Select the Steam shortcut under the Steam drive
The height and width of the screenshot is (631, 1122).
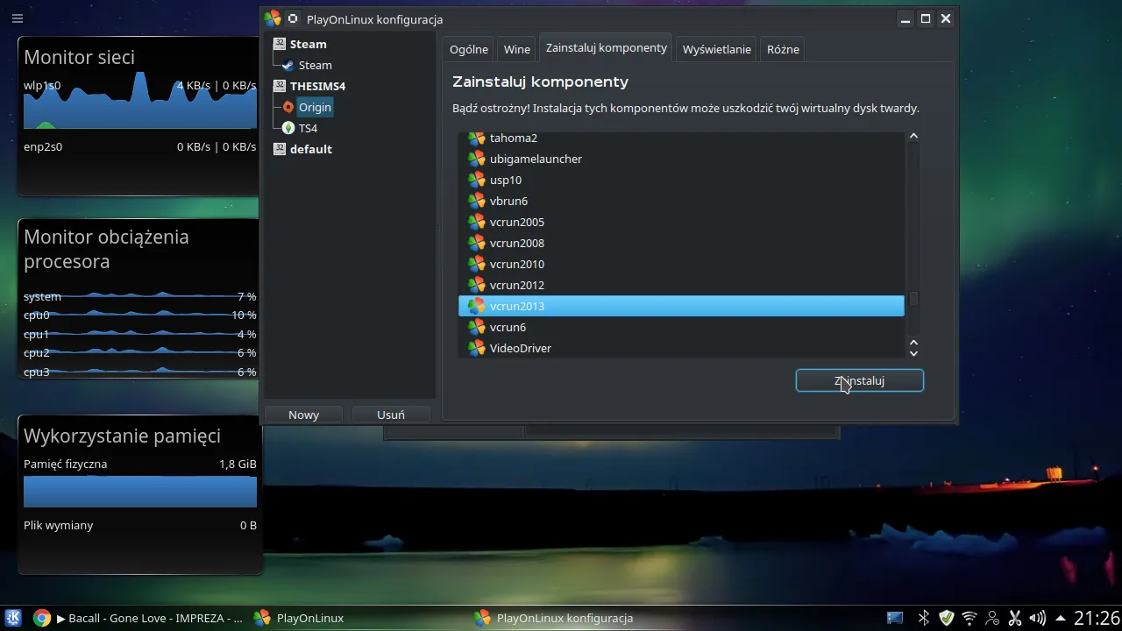(x=315, y=65)
